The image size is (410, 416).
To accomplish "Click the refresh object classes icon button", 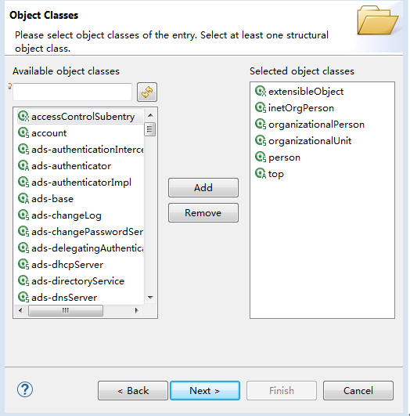I will [x=147, y=92].
